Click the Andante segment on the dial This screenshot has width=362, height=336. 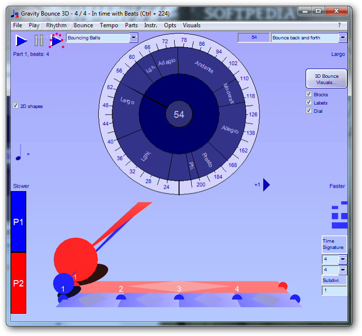click(204, 67)
